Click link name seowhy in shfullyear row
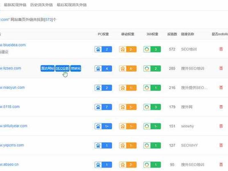Image resolution: width=228 pixels, height=171 pixels. pos(188,126)
